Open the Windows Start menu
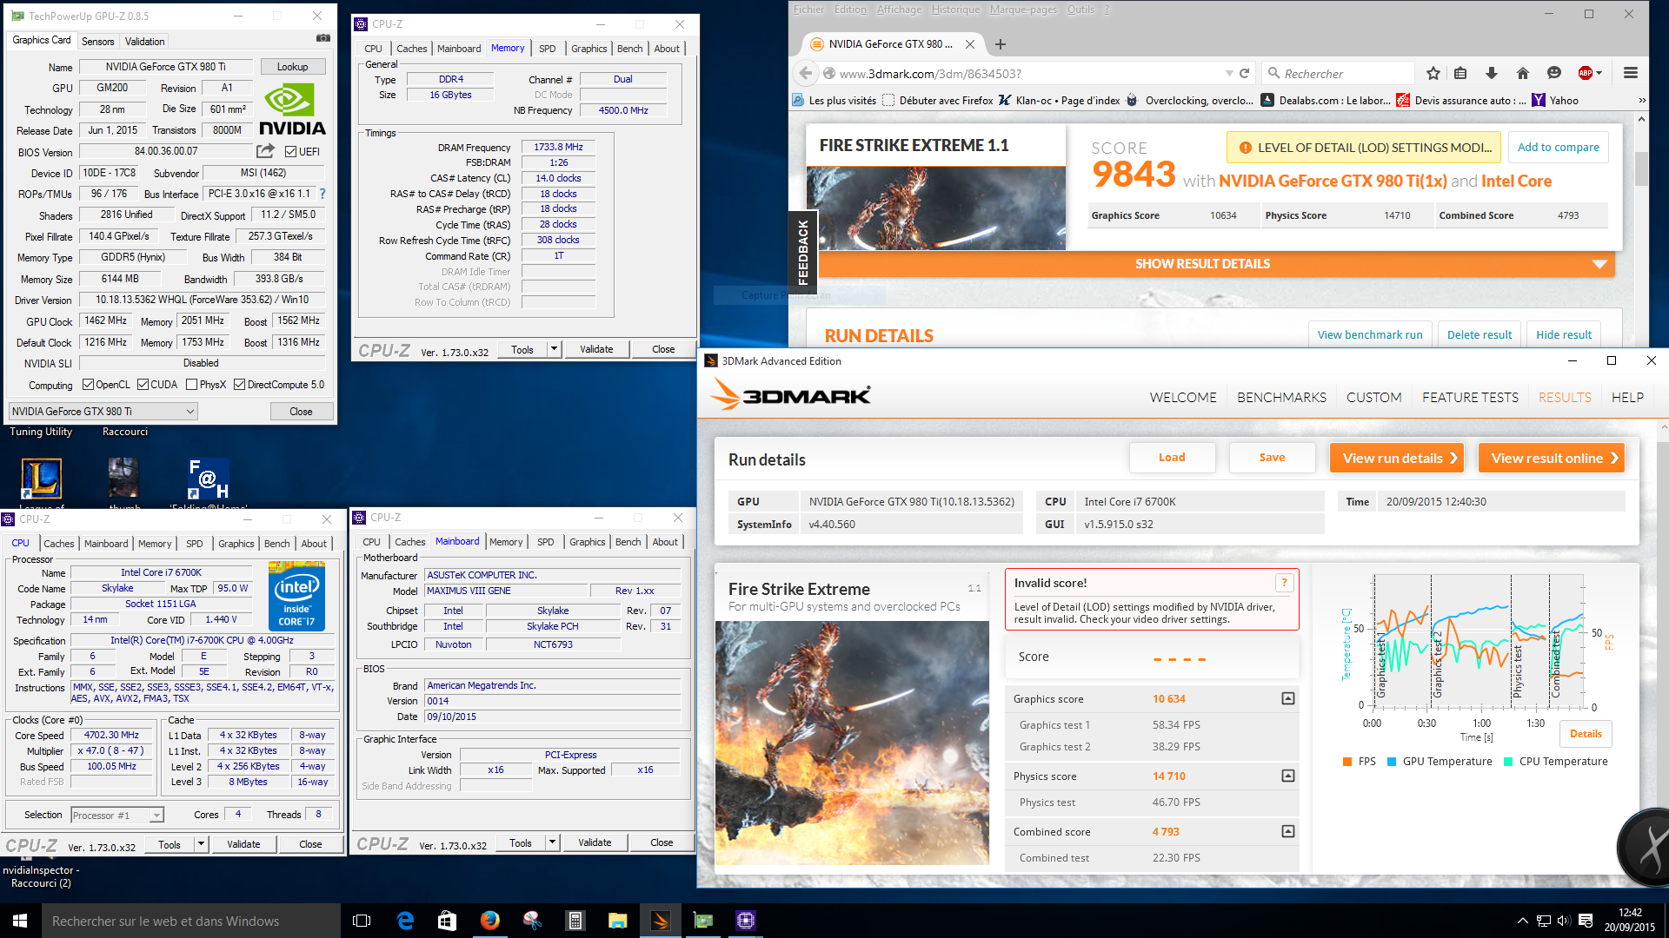This screenshot has height=938, width=1669. point(20,921)
